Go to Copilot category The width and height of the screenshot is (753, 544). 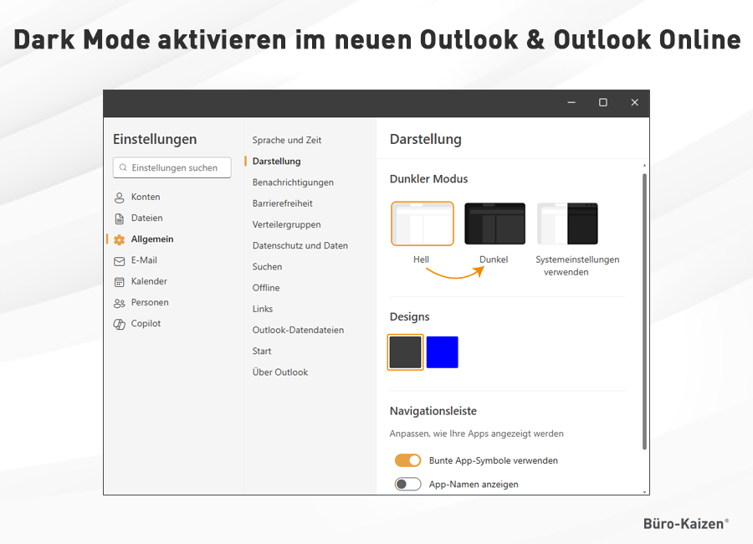point(146,324)
